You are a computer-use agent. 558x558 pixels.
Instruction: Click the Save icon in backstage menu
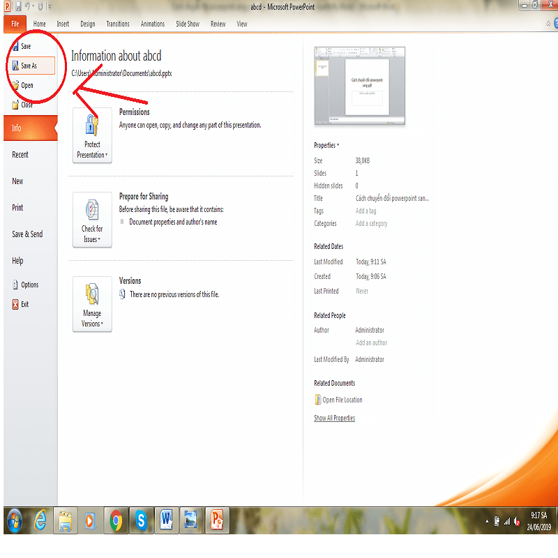(x=15, y=46)
